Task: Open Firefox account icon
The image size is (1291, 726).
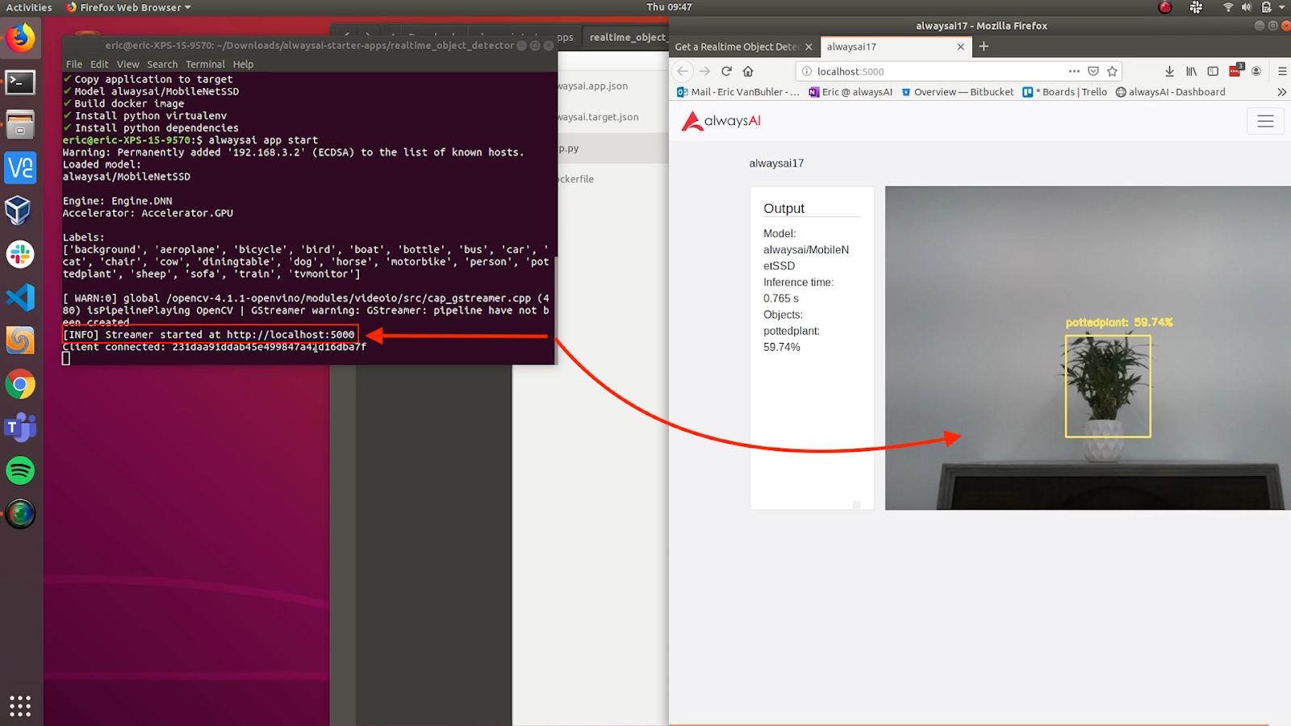Action: [1256, 71]
